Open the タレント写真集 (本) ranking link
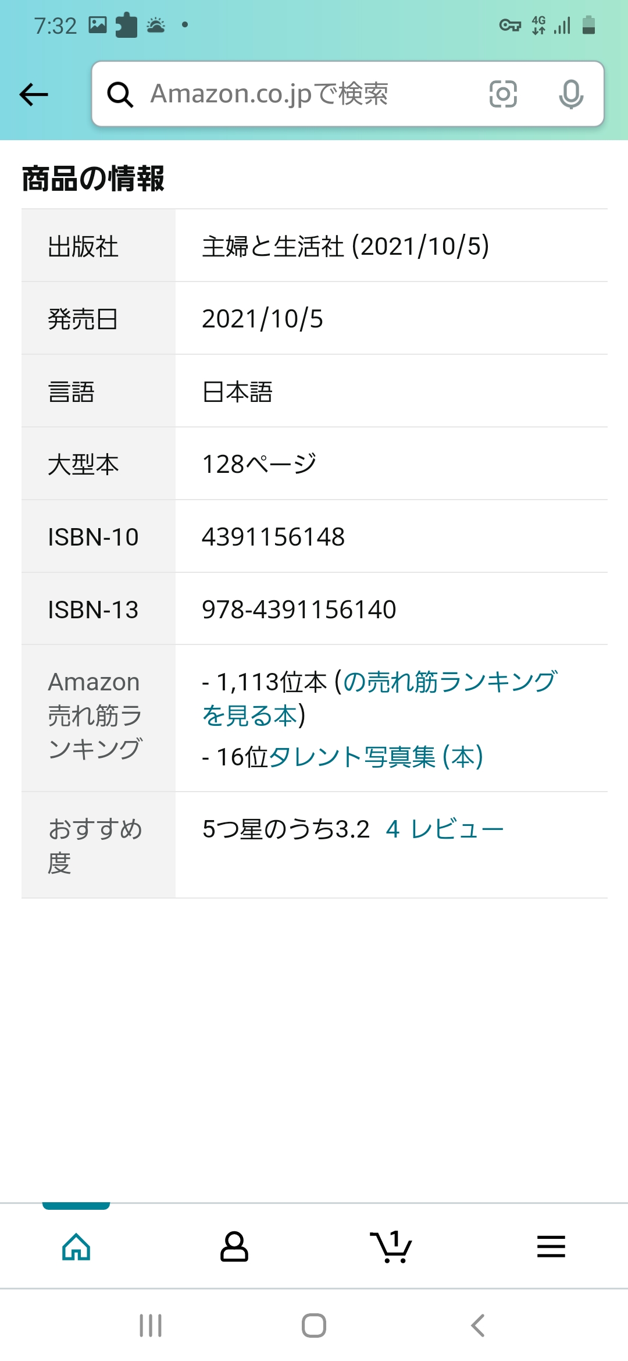The image size is (628, 1361). click(376, 757)
